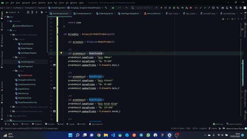Collapse the model folder in project tree

[14, 71]
